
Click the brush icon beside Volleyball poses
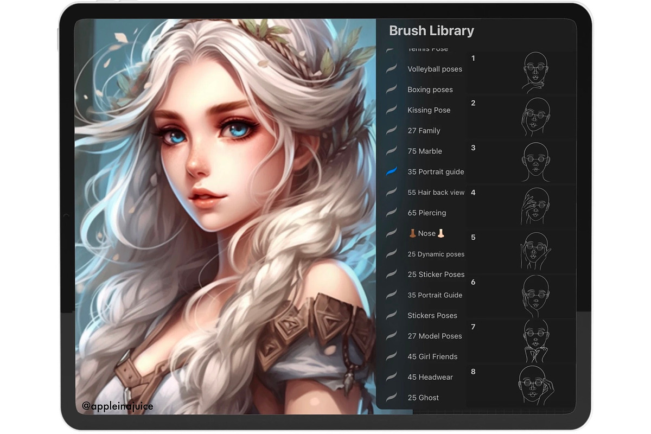[x=391, y=69]
